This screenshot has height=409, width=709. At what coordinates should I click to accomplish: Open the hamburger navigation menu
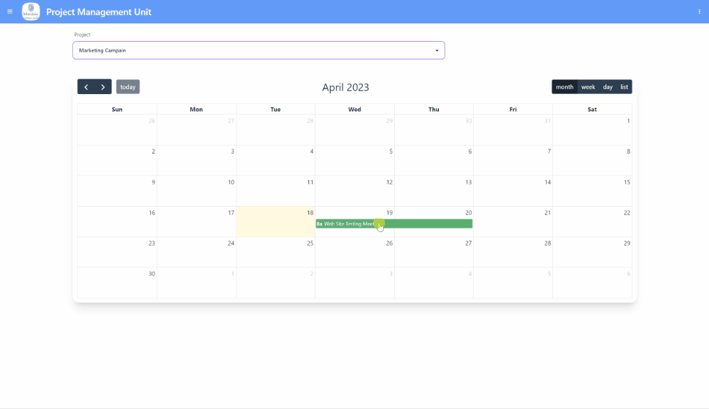point(10,11)
